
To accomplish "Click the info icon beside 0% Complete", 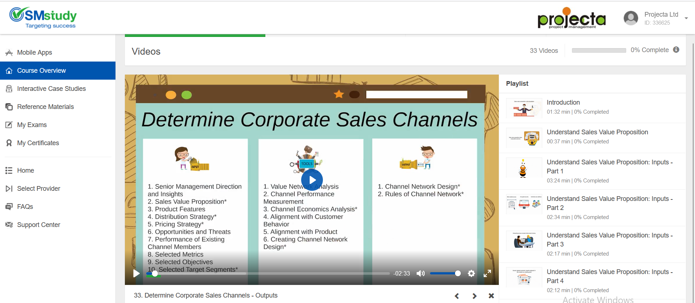I will pyautogui.click(x=676, y=50).
